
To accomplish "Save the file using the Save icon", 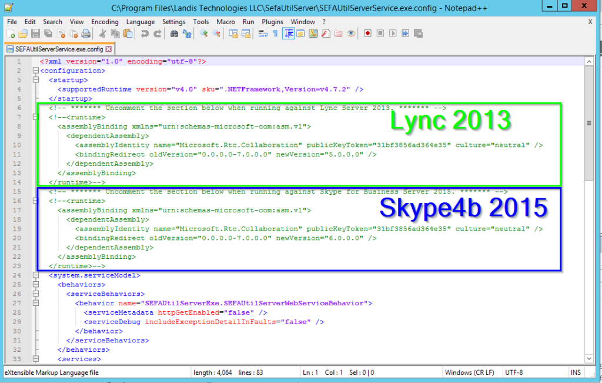I will click(x=36, y=34).
